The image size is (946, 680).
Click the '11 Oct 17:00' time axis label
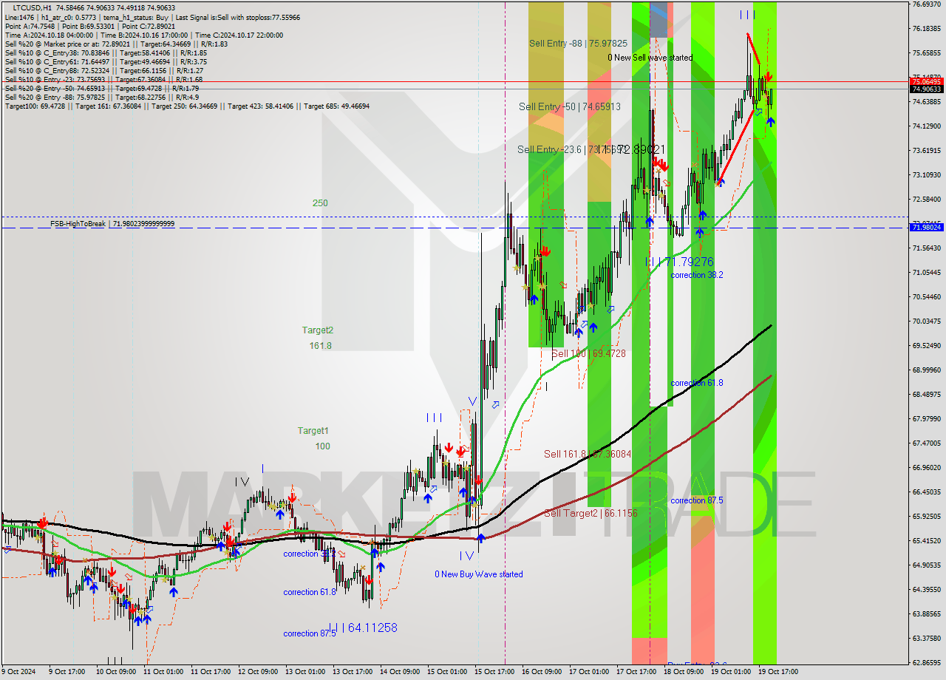(x=211, y=672)
